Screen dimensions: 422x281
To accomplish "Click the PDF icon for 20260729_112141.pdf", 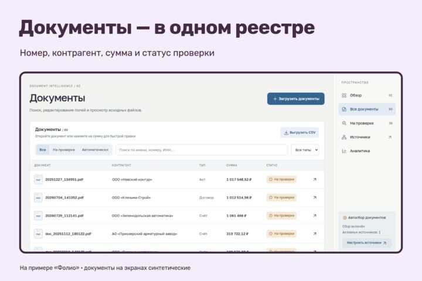I will click(x=38, y=215).
